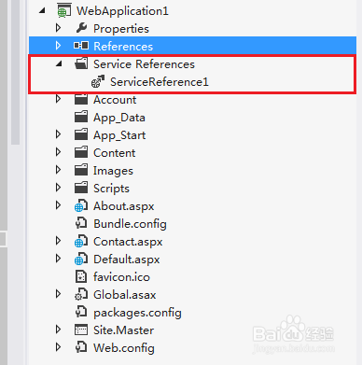
Task: Click the Site.Master page icon
Action: [81, 330]
